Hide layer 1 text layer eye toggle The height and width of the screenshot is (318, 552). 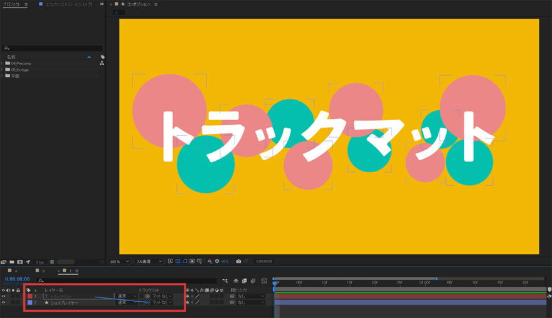click(x=4, y=296)
